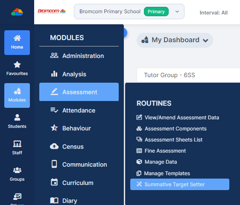Open Assessment Components routine
Screen dimensions: 240x205
coord(171,129)
